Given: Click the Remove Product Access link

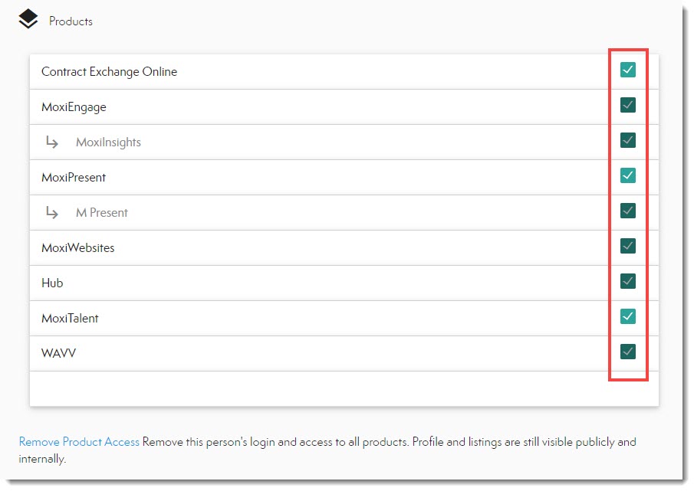Looking at the screenshot, I should click(79, 442).
